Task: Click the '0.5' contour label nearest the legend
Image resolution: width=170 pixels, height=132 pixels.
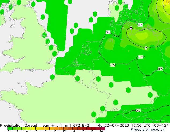Action: tap(138, 110)
